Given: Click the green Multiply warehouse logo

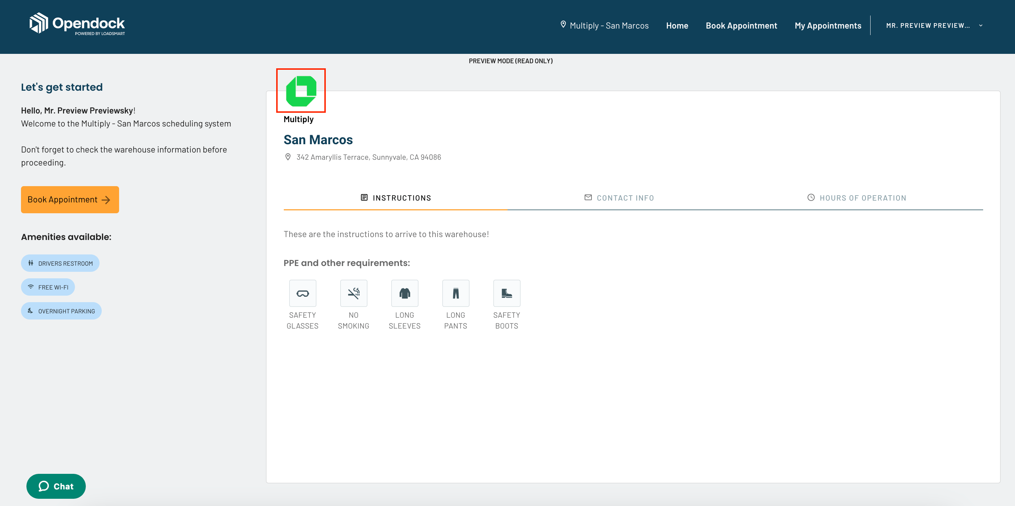Looking at the screenshot, I should click(x=301, y=90).
